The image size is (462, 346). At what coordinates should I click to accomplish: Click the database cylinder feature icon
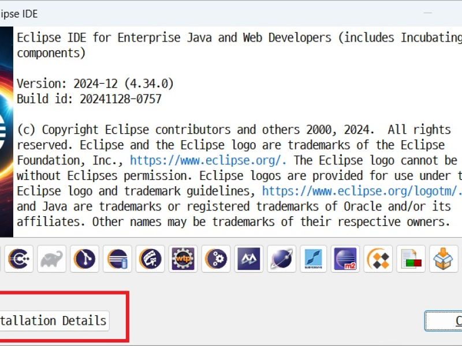coord(117,259)
